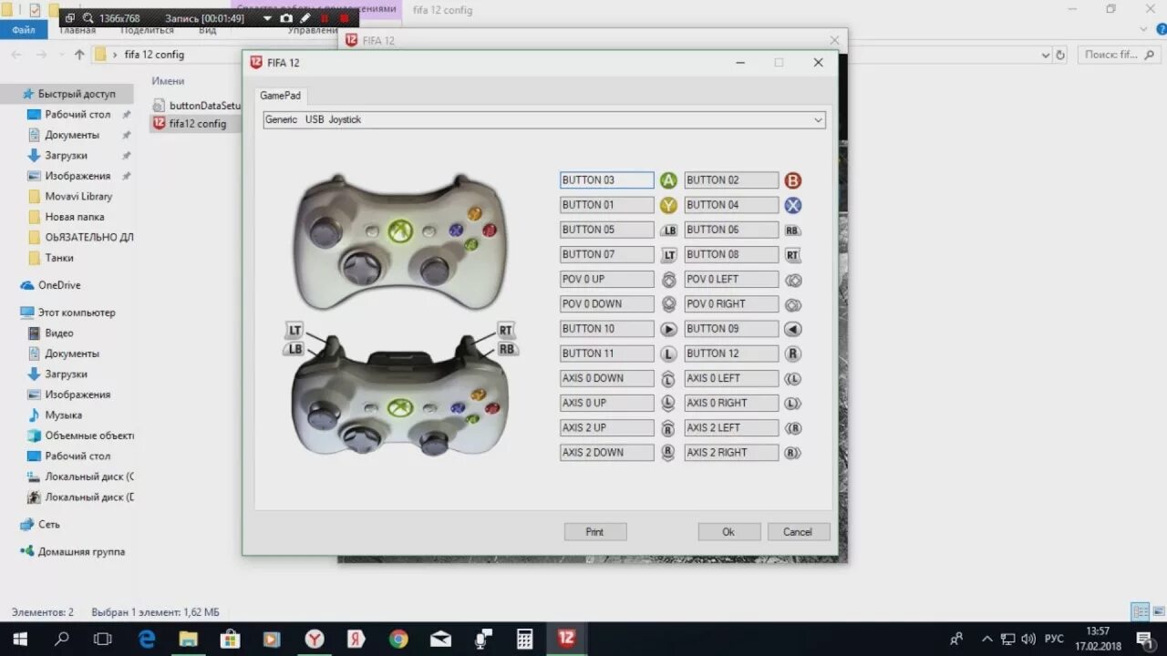Screen dimensions: 1167x656
Task: Click the left stick icon beside AXIS 0 UP
Action: coord(669,403)
